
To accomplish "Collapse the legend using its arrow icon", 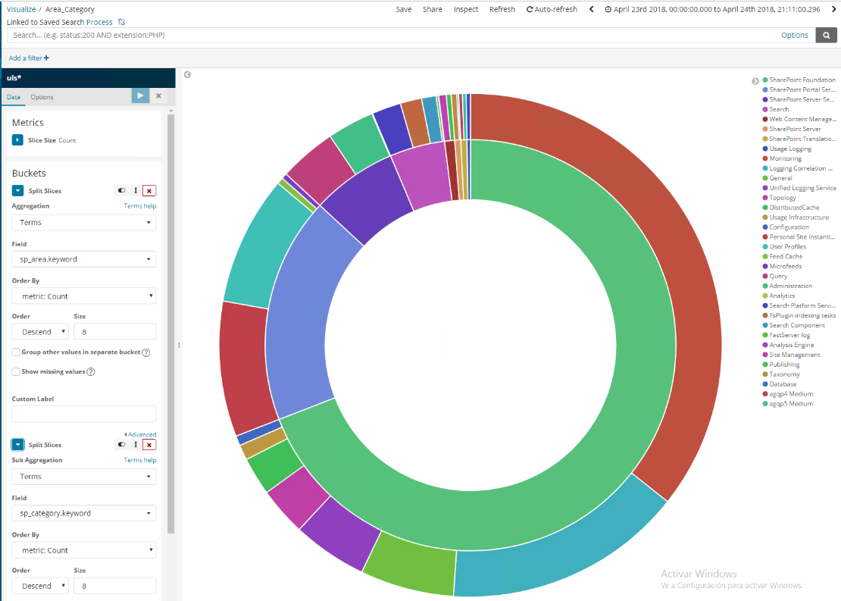I will [x=755, y=80].
